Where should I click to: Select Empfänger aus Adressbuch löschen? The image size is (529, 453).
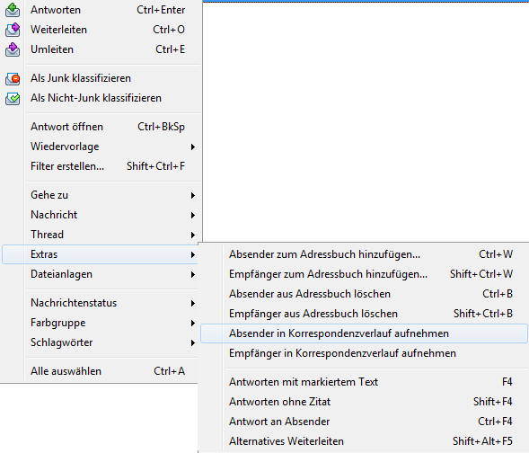(x=364, y=314)
